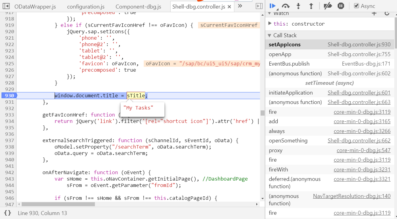
Task: Refresh the watch expressions
Action: pos(387,13)
